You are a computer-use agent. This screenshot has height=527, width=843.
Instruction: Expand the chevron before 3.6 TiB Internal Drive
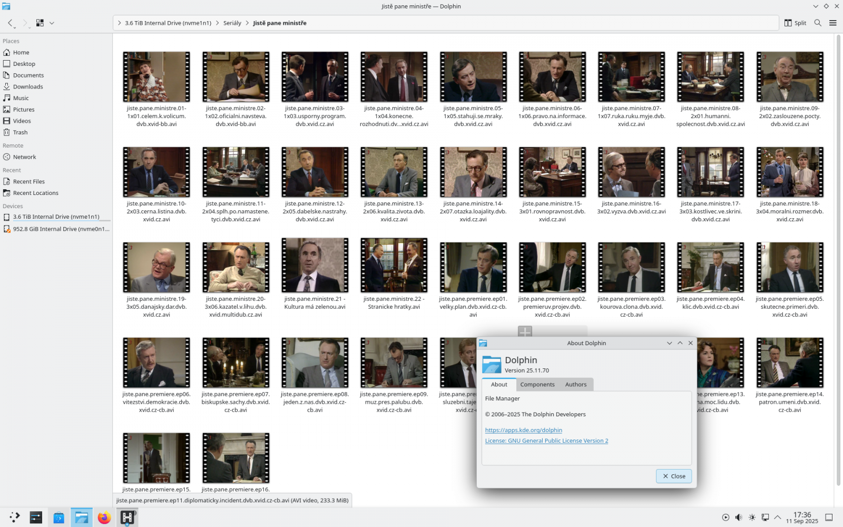120,23
